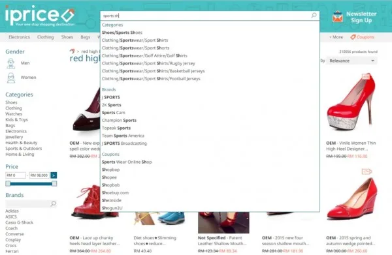The width and height of the screenshot is (392, 255).
Task: Open Diet shoes Slimming product title
Action: click(x=155, y=241)
